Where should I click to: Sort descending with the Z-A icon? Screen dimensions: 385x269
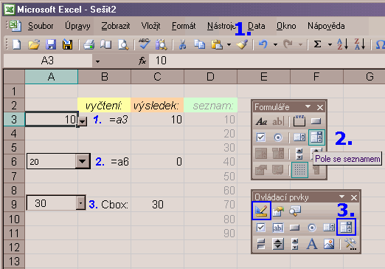[360, 44]
